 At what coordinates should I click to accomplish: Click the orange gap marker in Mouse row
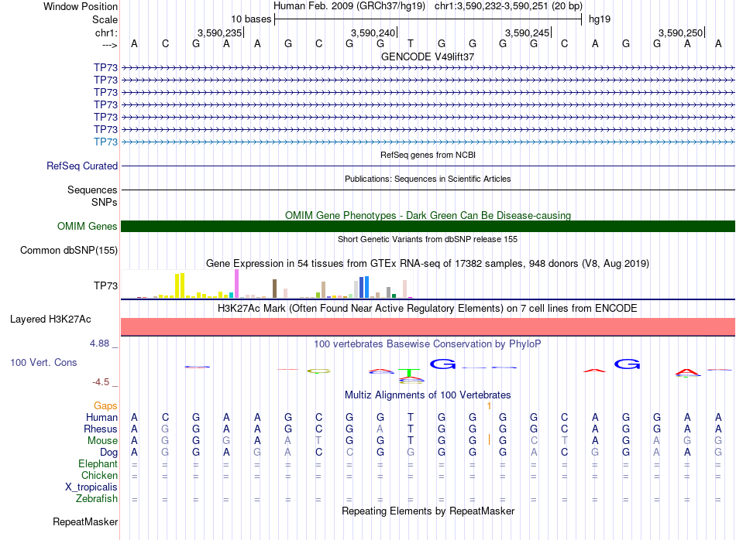pyautogui.click(x=489, y=439)
